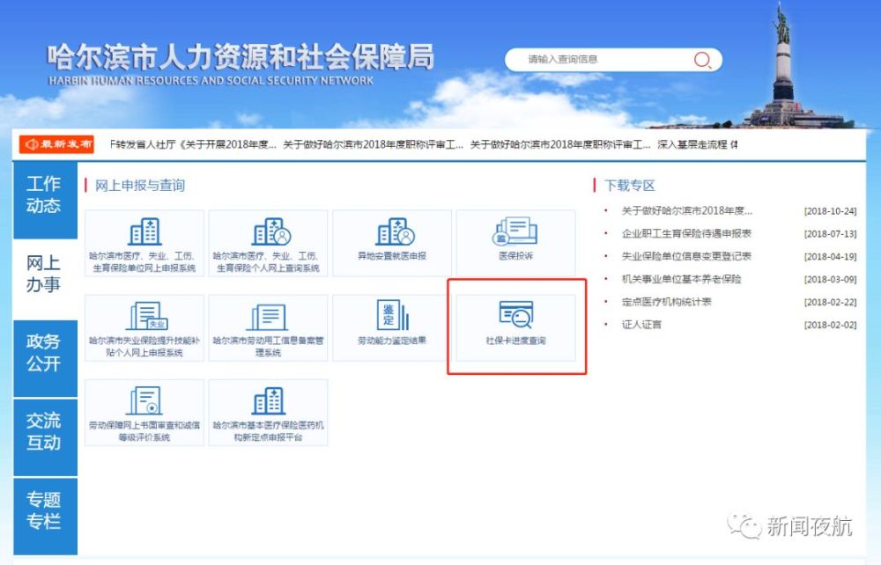Switch to 工作动态 sidebar tab
Image resolution: width=881 pixels, height=565 pixels.
45,200
